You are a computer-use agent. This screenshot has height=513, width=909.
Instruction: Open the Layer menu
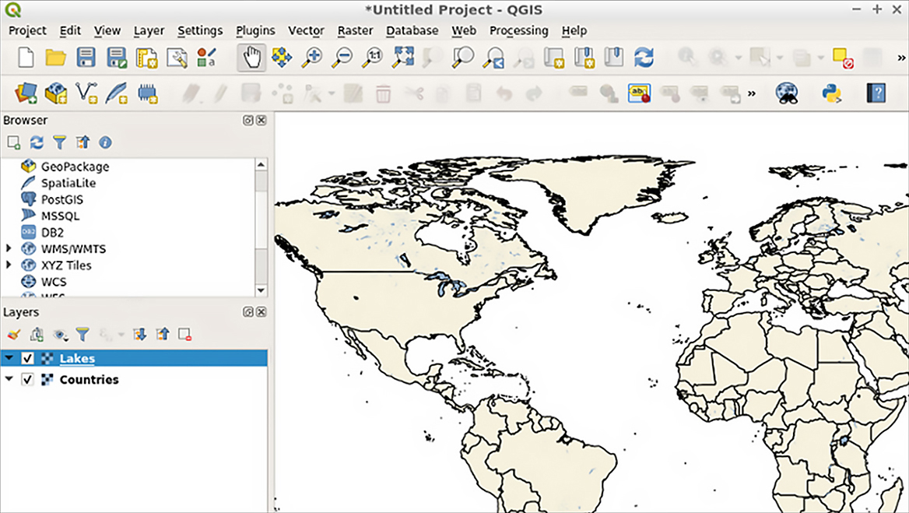[149, 30]
